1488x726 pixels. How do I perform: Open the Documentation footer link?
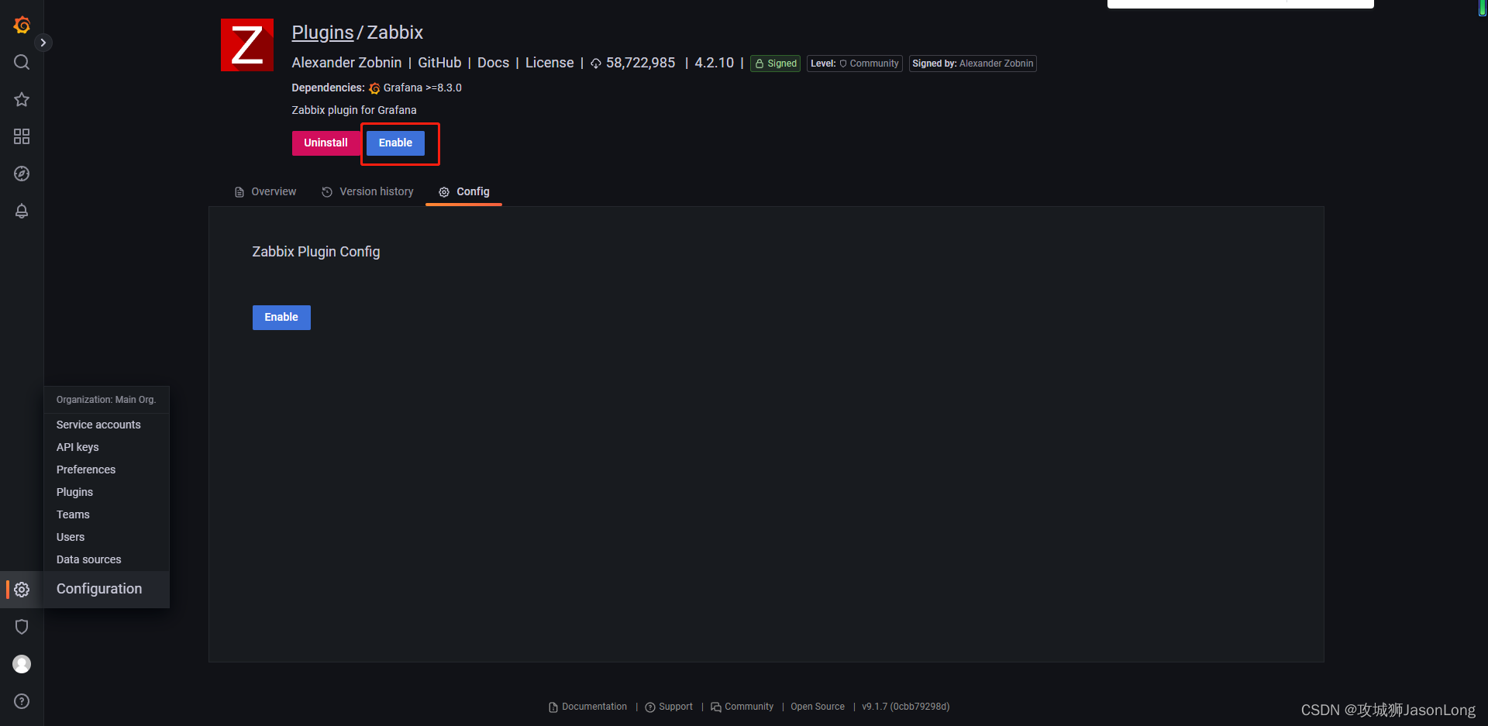point(587,707)
